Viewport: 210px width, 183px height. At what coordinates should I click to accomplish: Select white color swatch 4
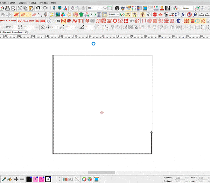(x=48, y=179)
